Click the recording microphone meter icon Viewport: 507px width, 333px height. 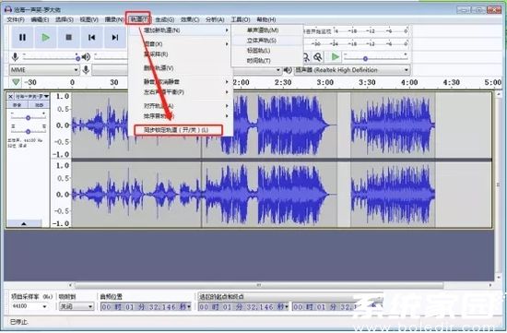pyautogui.click(x=15, y=57)
